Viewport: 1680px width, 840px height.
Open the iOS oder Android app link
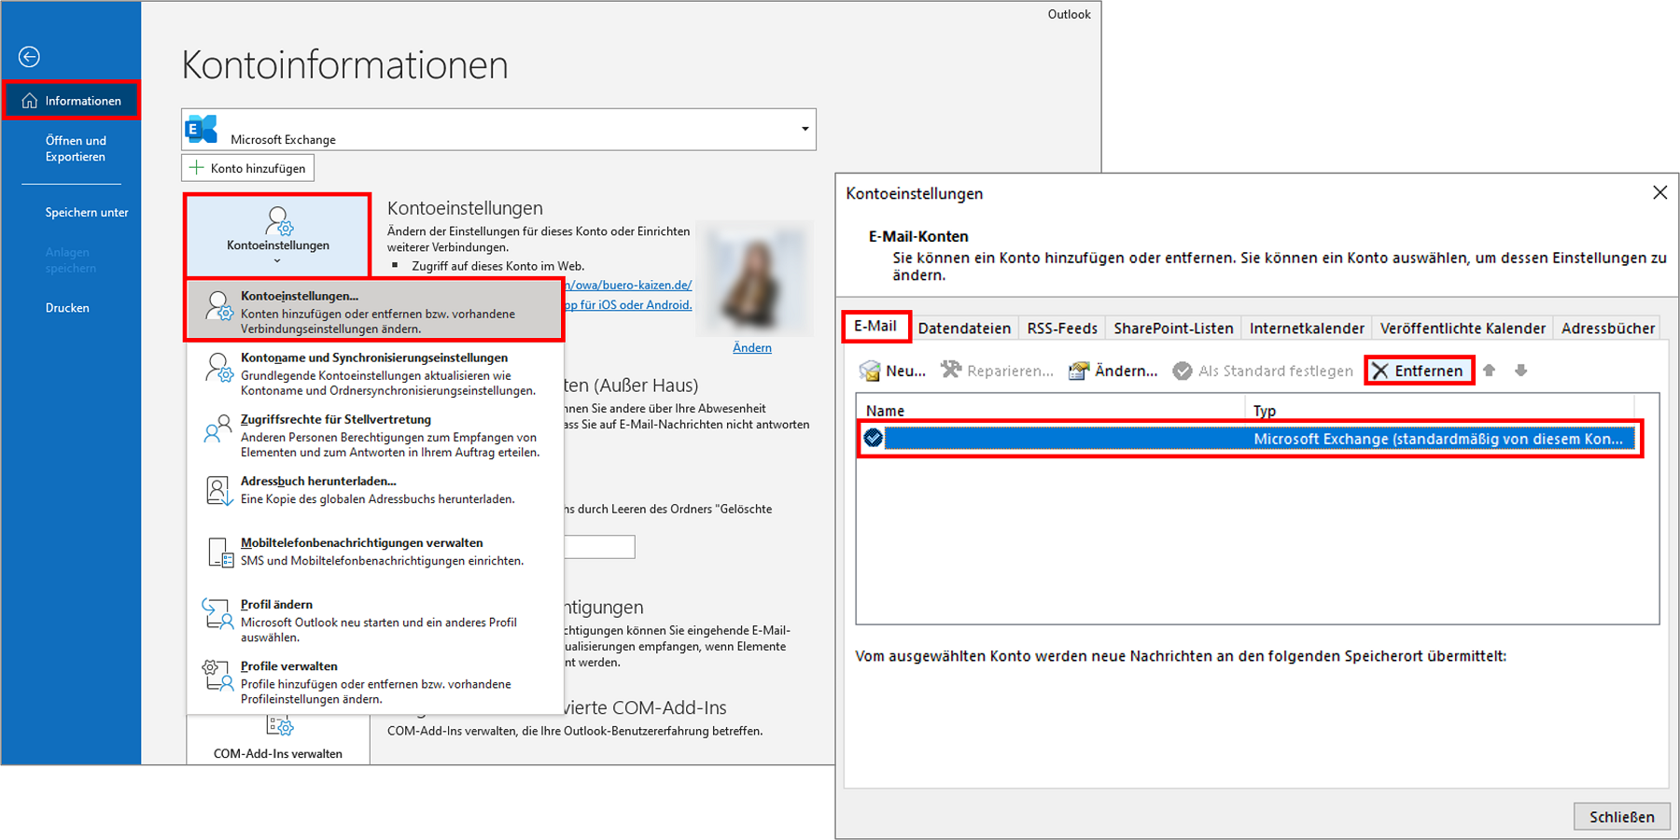pyautogui.click(x=628, y=304)
